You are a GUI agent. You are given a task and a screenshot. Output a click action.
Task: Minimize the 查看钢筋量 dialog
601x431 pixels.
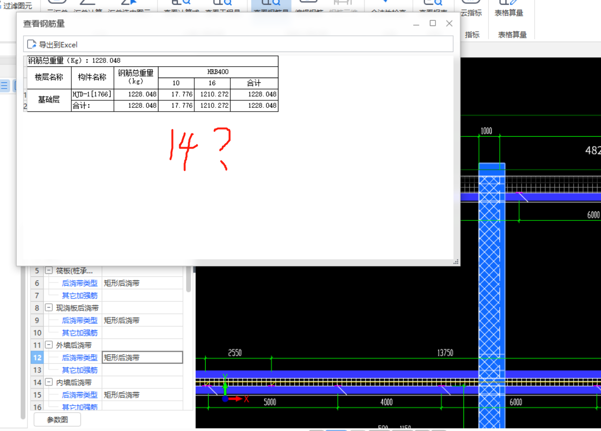416,24
